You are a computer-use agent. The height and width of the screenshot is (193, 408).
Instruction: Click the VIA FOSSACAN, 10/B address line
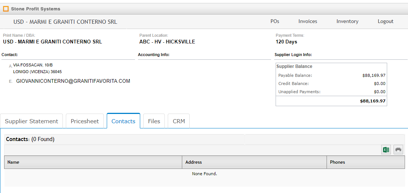pyautogui.click(x=33, y=65)
